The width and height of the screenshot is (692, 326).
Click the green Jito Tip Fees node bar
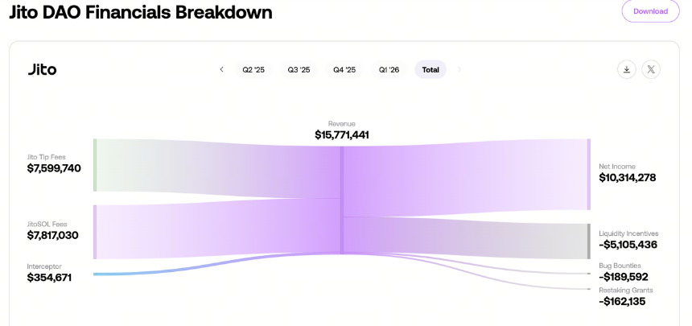coord(95,165)
